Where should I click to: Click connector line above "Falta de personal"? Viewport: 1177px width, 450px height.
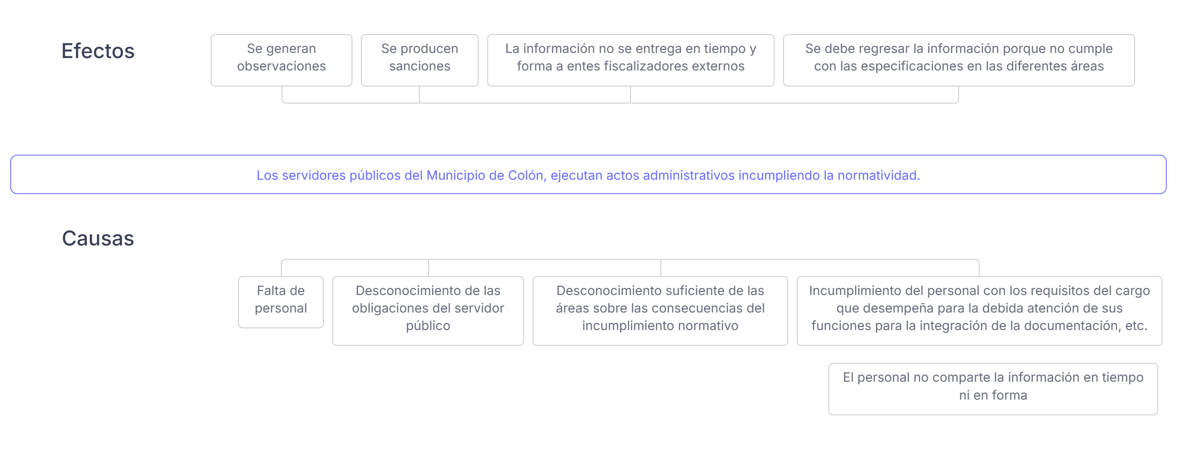tap(281, 268)
